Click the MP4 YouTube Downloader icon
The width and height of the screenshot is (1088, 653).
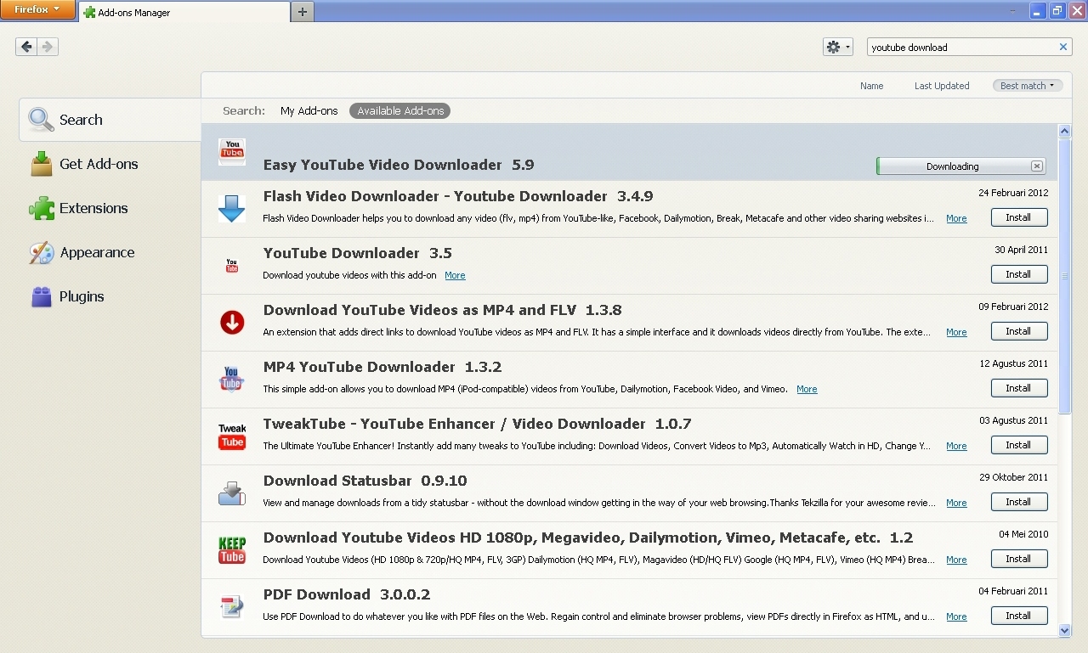coord(232,380)
